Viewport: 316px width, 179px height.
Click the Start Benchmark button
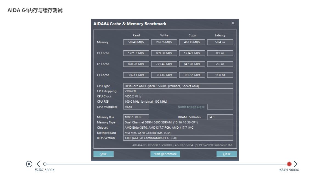[165, 154]
